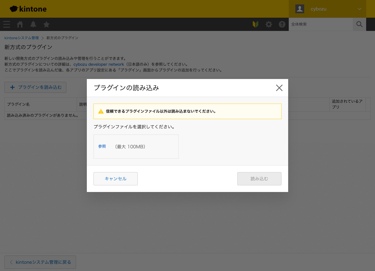Open the notifications bell icon

click(33, 24)
